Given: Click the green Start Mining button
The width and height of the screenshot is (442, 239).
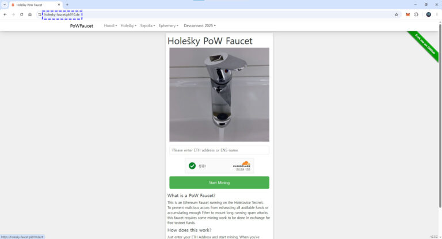Looking at the screenshot, I should tap(219, 183).
